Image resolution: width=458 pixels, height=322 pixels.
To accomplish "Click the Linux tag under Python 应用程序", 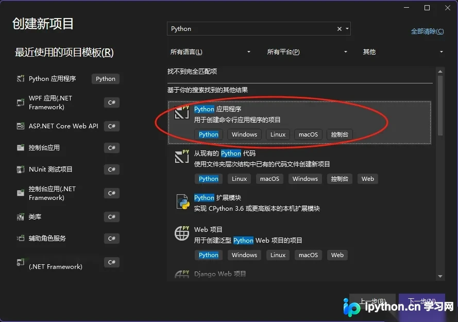I will click(x=278, y=134).
